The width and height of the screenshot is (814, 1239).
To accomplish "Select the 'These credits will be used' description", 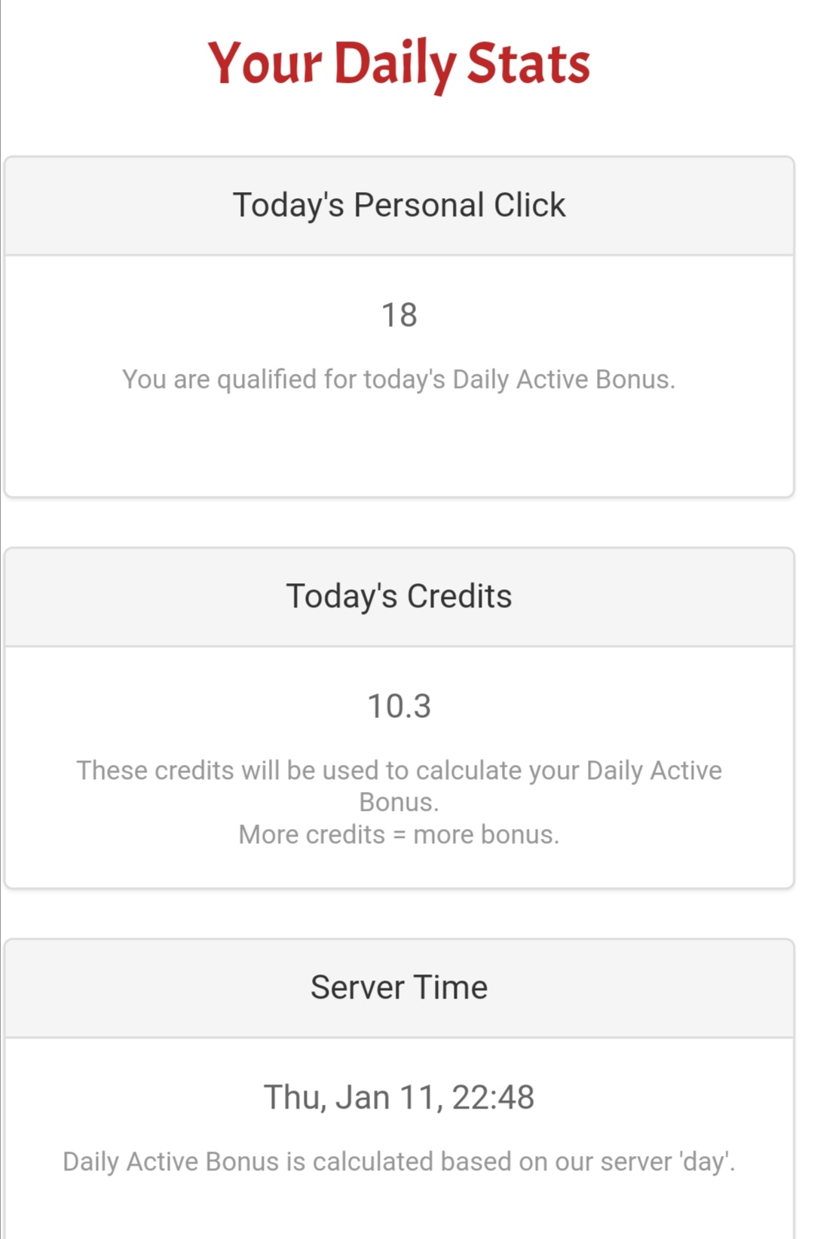I will click(399, 786).
